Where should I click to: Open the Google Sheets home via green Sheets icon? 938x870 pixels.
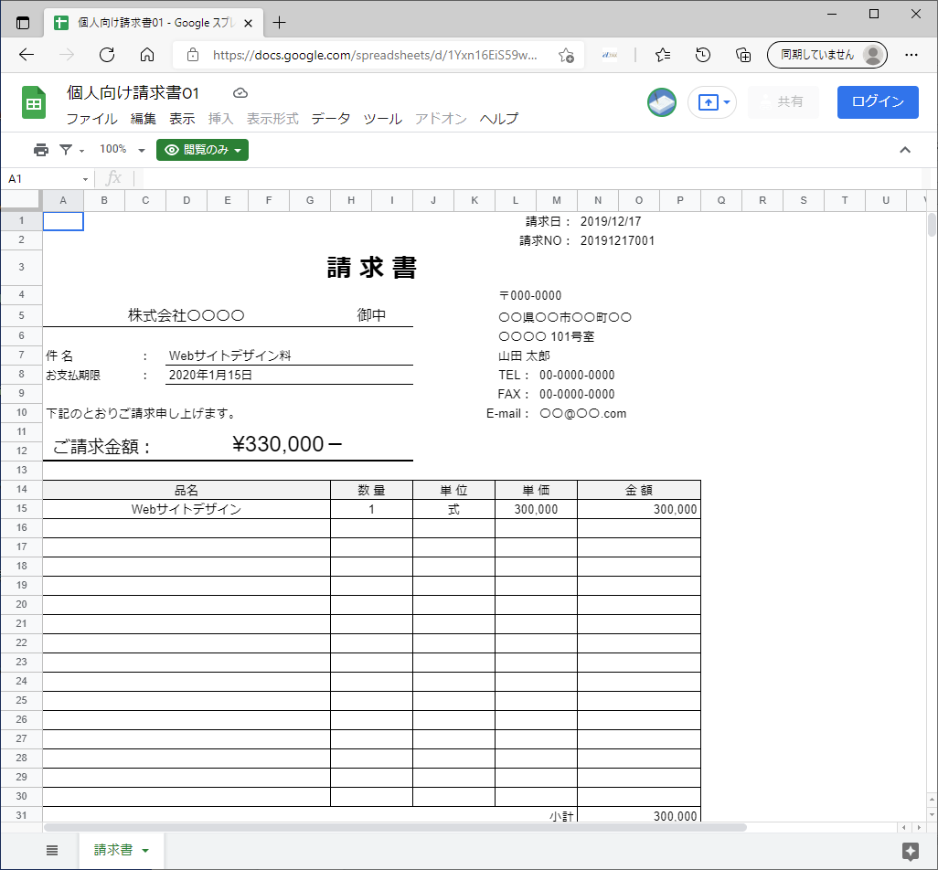[x=33, y=102]
